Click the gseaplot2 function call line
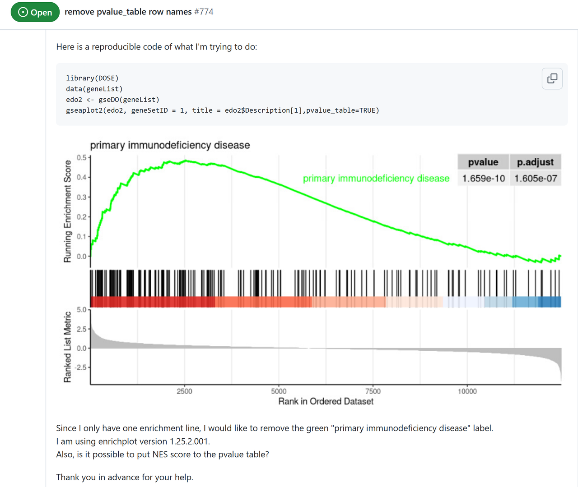The width and height of the screenshot is (578, 487). pyautogui.click(x=222, y=110)
